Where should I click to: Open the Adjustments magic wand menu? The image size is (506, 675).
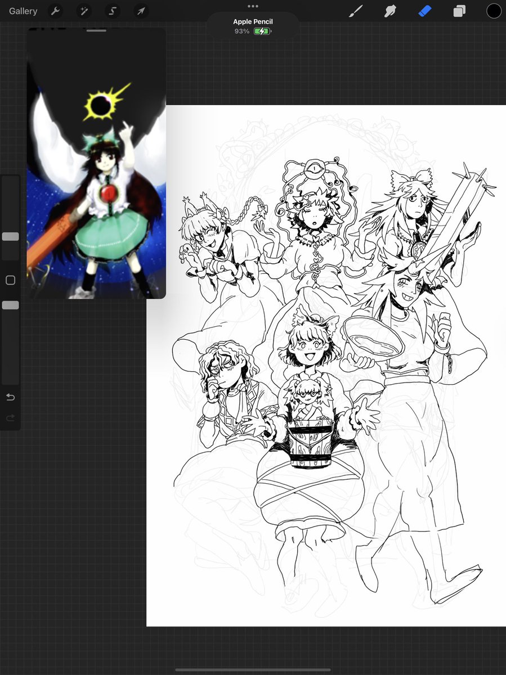pyautogui.click(x=83, y=11)
